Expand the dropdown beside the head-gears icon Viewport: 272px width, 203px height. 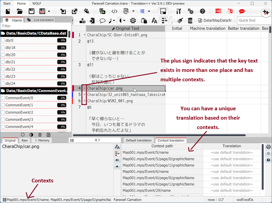click(x=133, y=11)
